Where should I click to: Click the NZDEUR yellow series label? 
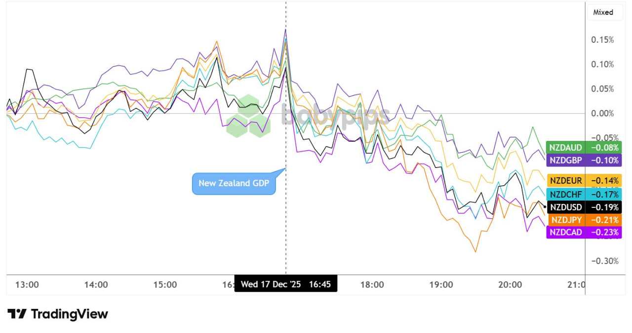click(565, 181)
